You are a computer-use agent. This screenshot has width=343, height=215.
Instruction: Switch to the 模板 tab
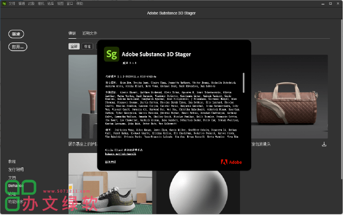72,33
